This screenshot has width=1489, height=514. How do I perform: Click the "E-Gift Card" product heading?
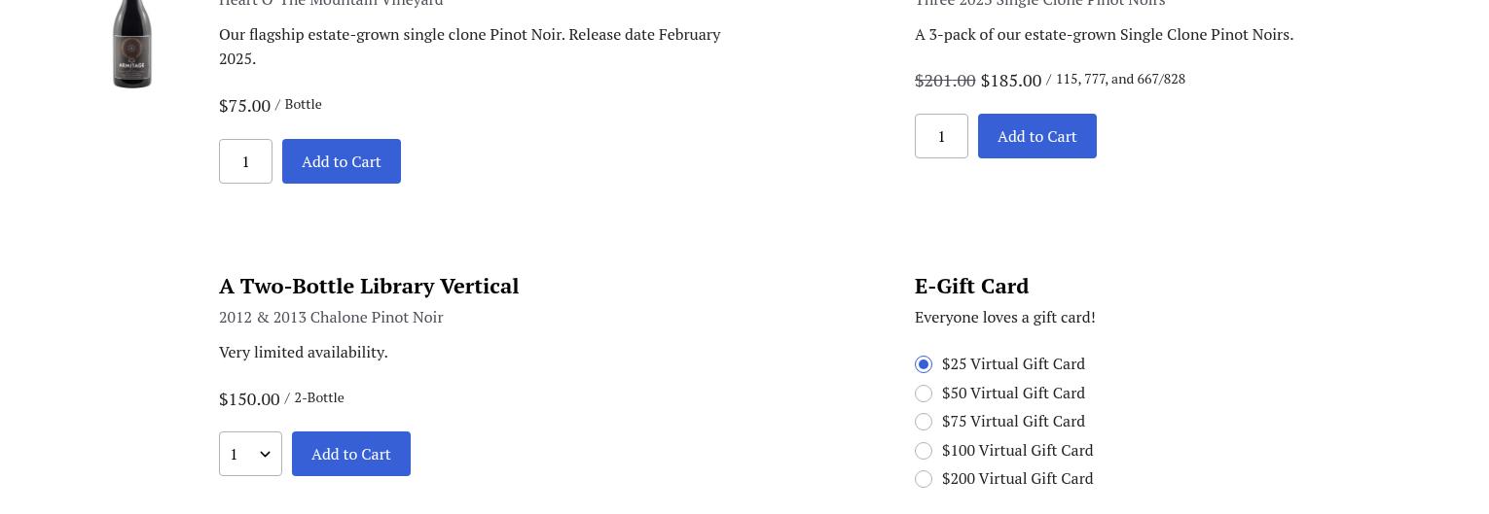click(x=971, y=286)
